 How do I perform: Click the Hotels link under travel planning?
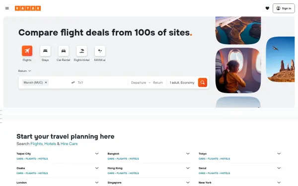50,144
